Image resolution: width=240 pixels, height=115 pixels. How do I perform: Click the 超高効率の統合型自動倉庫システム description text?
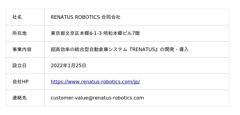pyautogui.click(x=89, y=49)
